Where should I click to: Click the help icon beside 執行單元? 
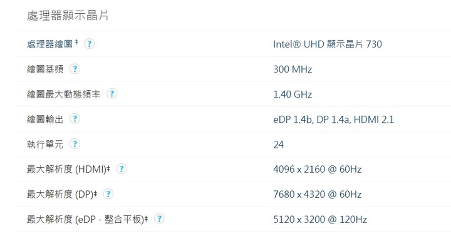[x=75, y=144]
